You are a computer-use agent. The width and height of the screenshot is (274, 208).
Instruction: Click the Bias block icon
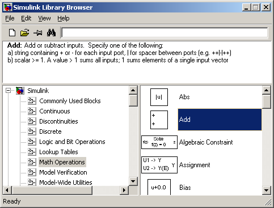tap(159, 187)
